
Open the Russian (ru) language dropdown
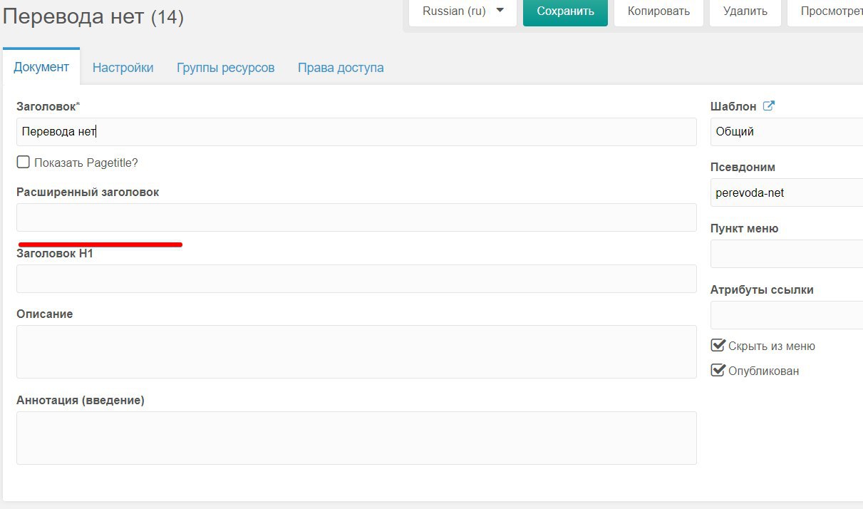[x=463, y=11]
